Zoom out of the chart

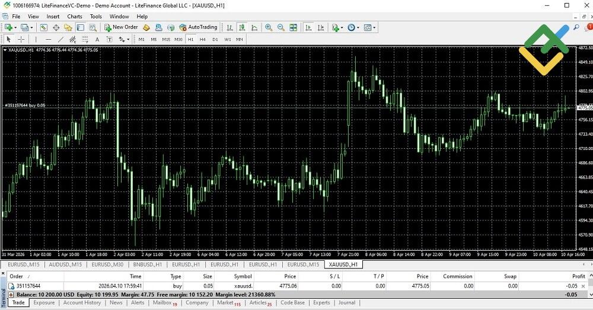click(280, 27)
